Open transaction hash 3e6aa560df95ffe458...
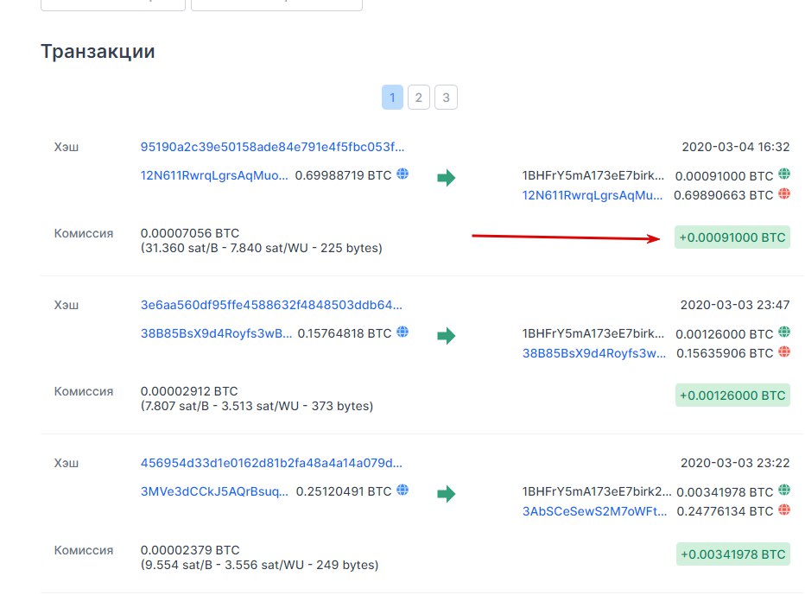 (271, 305)
